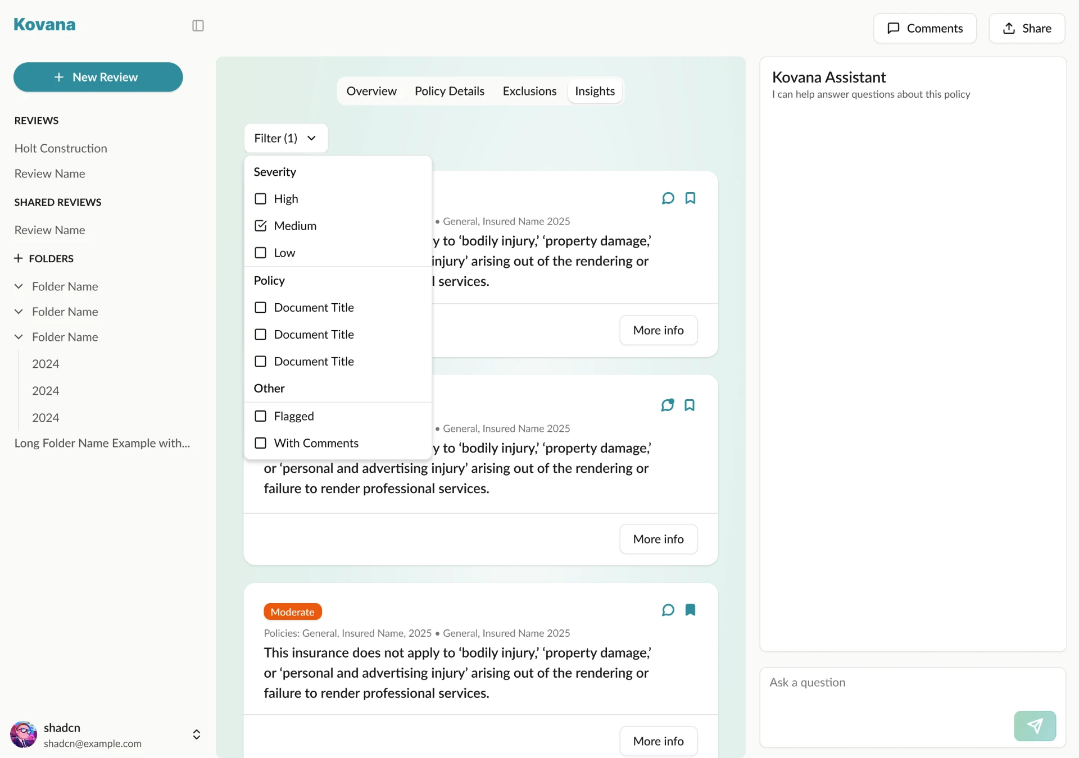The width and height of the screenshot is (1079, 758).
Task: Switch to the Exclusions tab
Action: click(529, 91)
